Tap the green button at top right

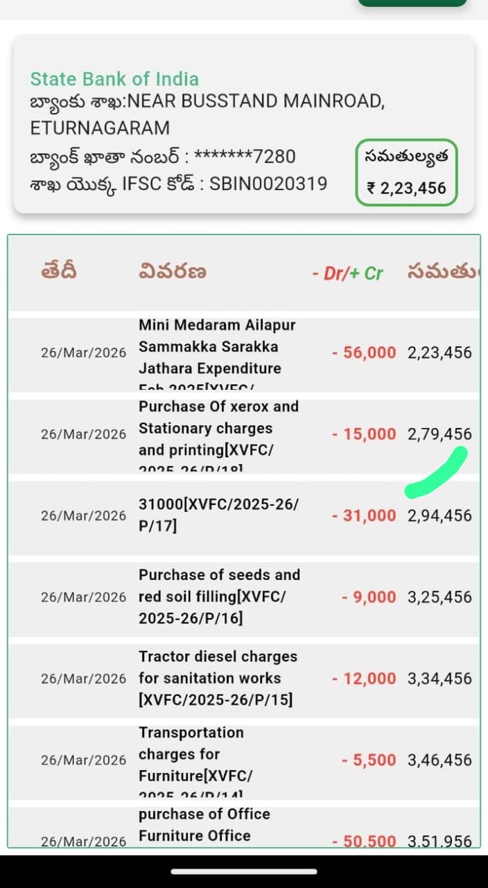click(x=412, y=3)
